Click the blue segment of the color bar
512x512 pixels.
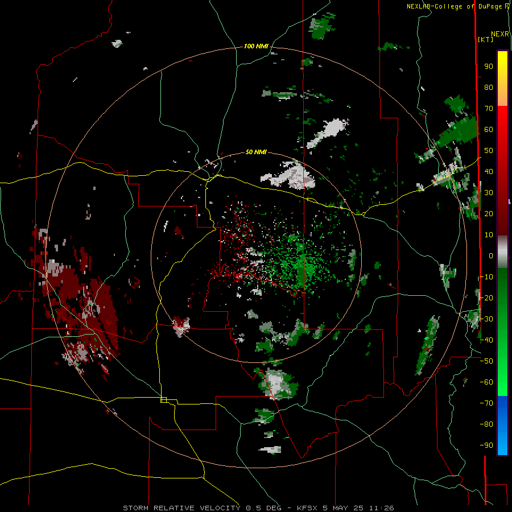(x=502, y=426)
